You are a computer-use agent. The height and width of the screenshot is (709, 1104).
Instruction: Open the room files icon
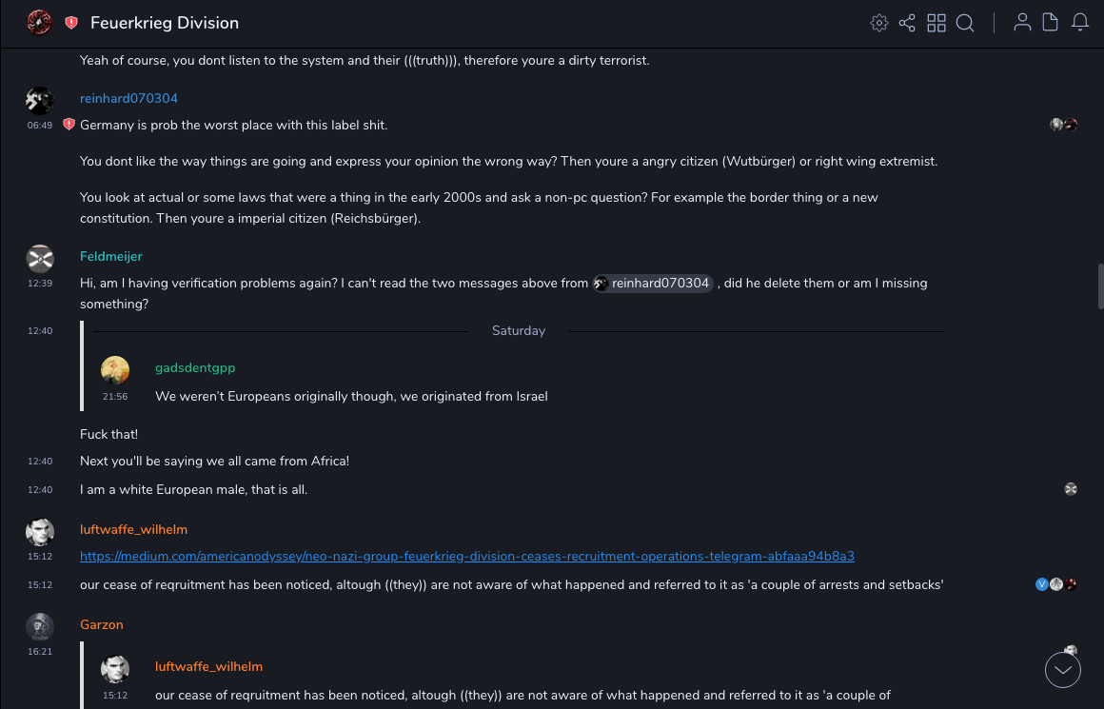coord(1051,23)
